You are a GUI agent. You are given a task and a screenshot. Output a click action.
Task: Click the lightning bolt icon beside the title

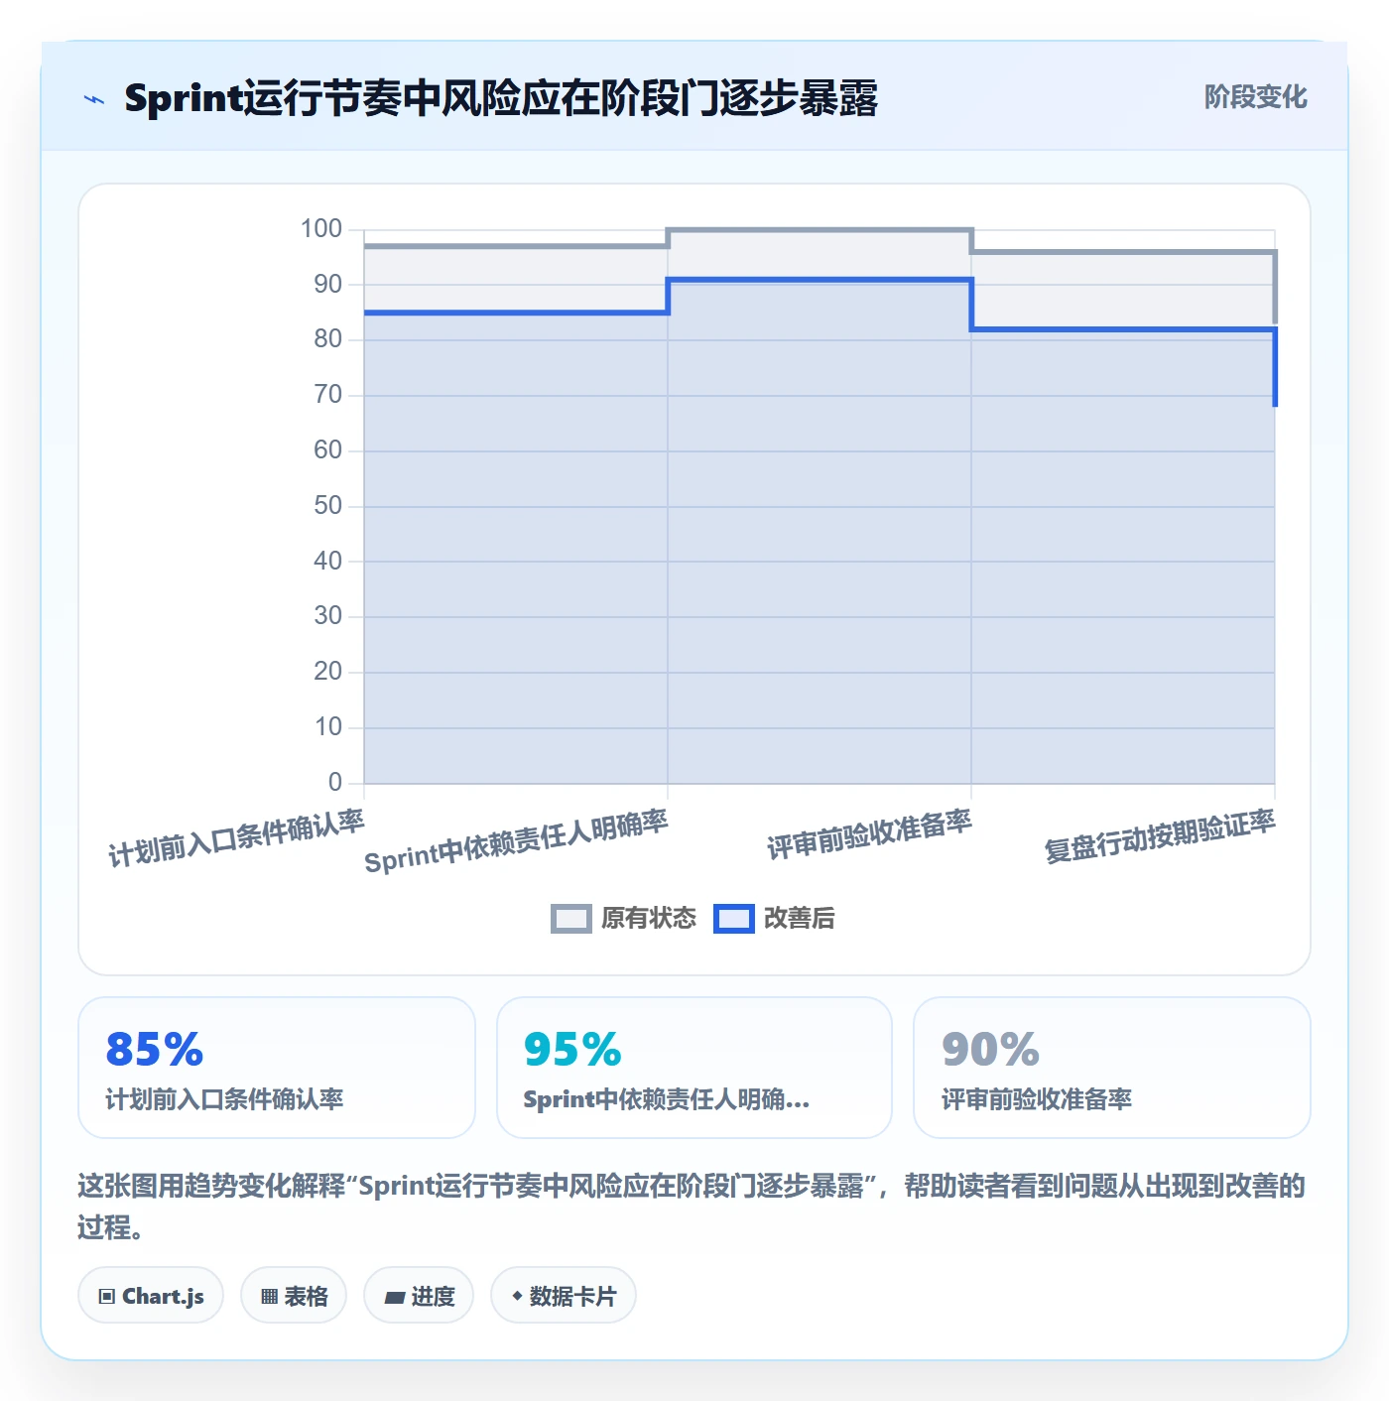tap(94, 99)
